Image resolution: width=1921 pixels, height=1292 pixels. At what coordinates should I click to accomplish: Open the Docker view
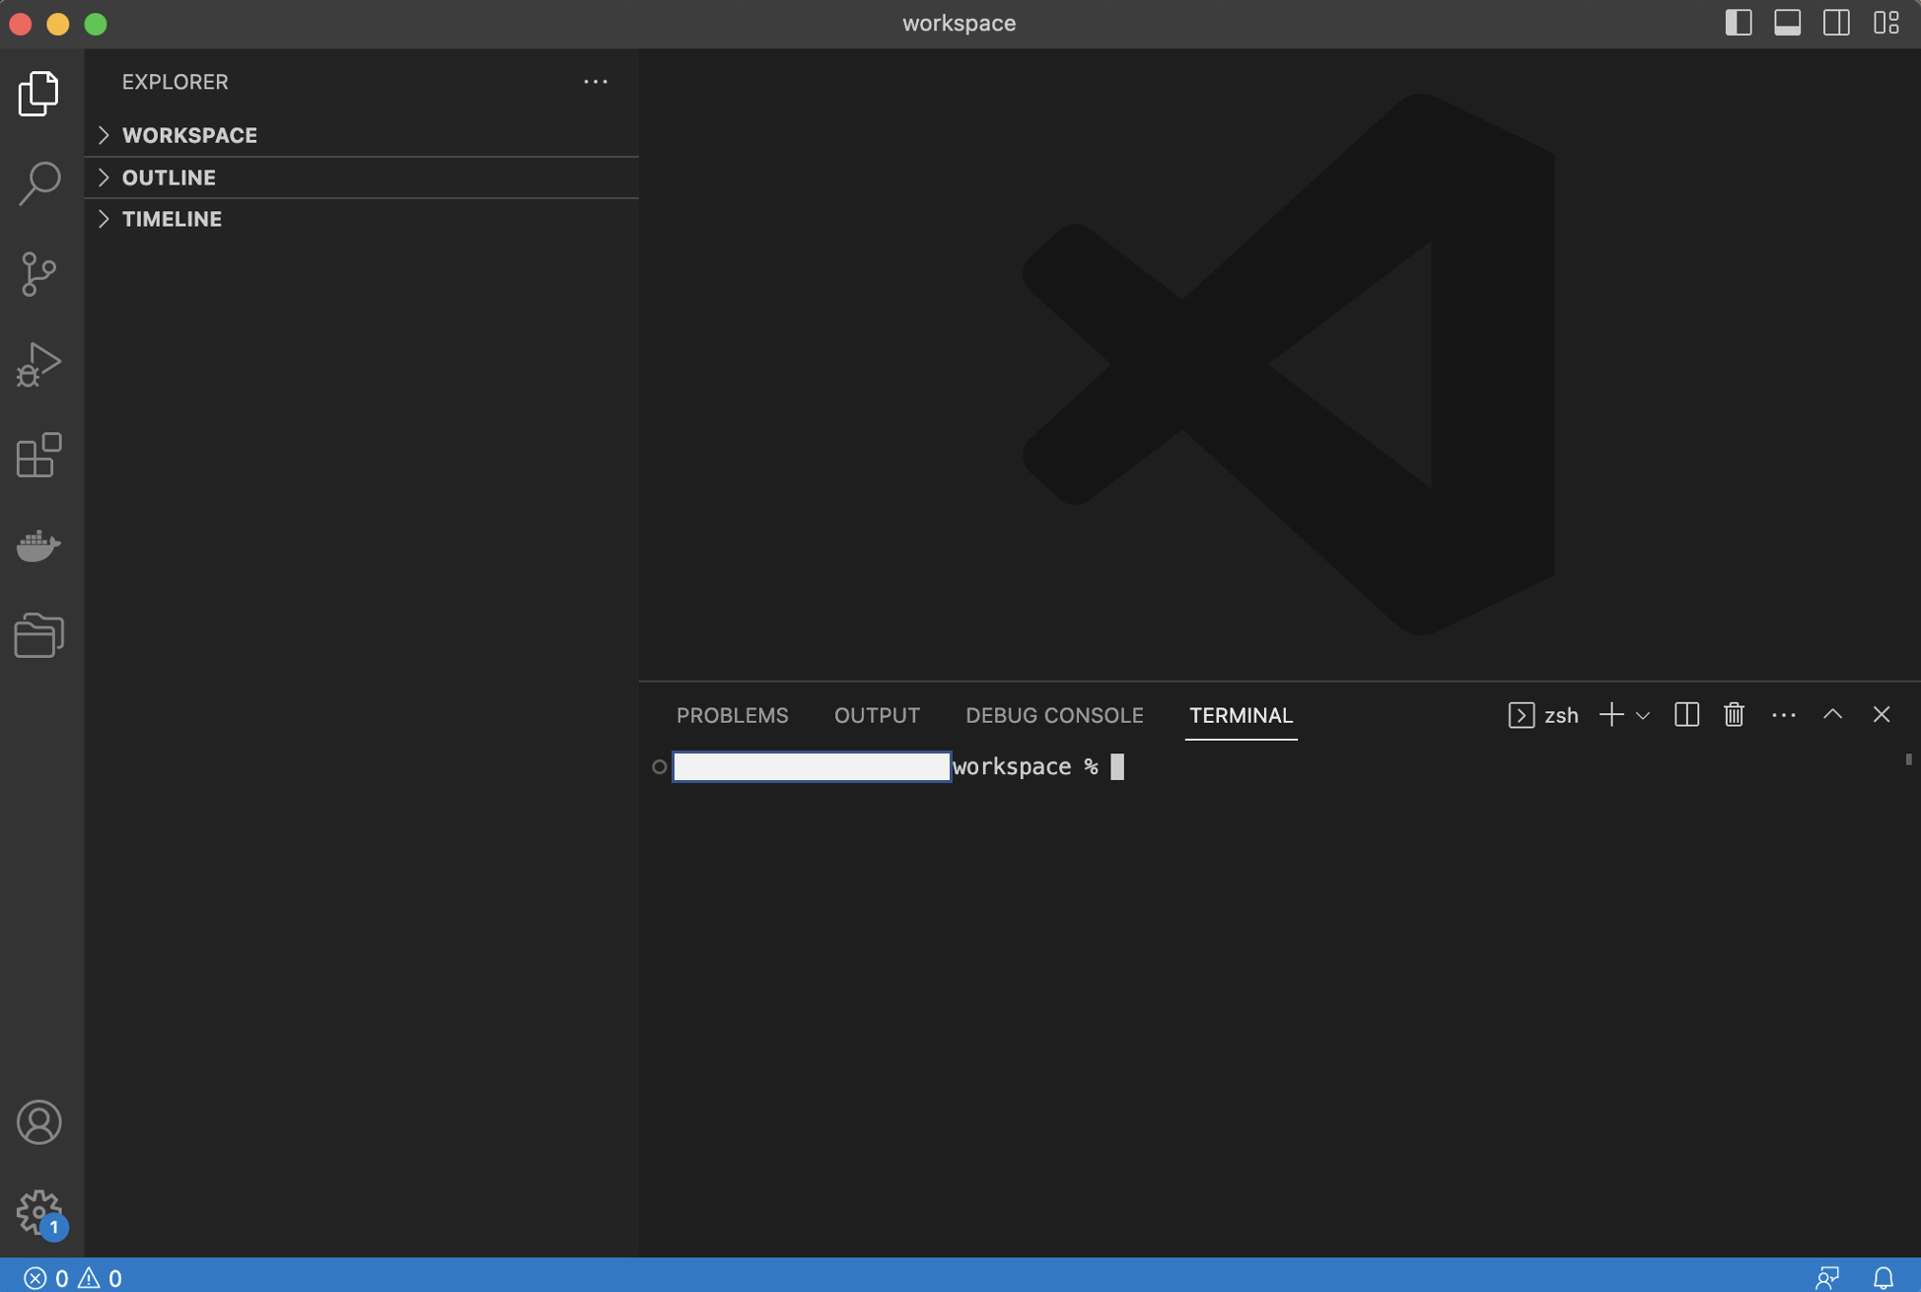(x=39, y=545)
